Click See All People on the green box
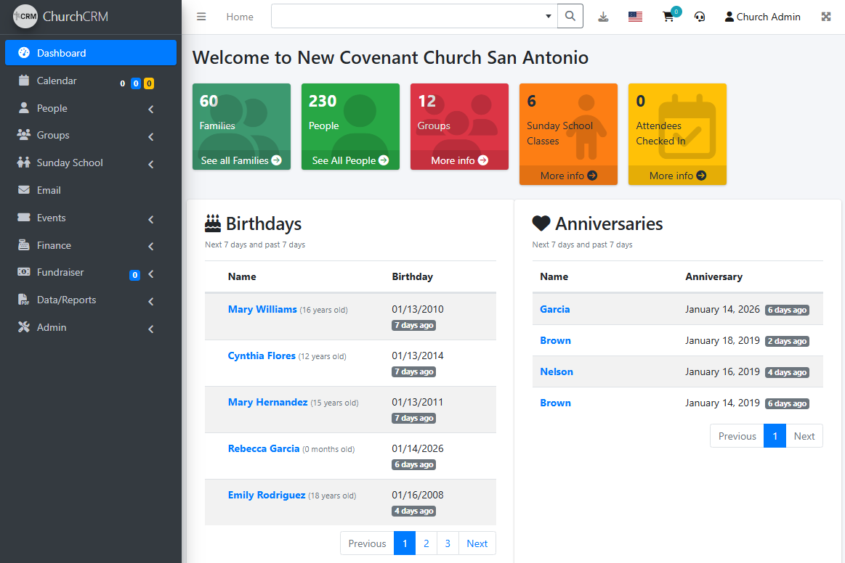The image size is (845, 563). tap(350, 160)
